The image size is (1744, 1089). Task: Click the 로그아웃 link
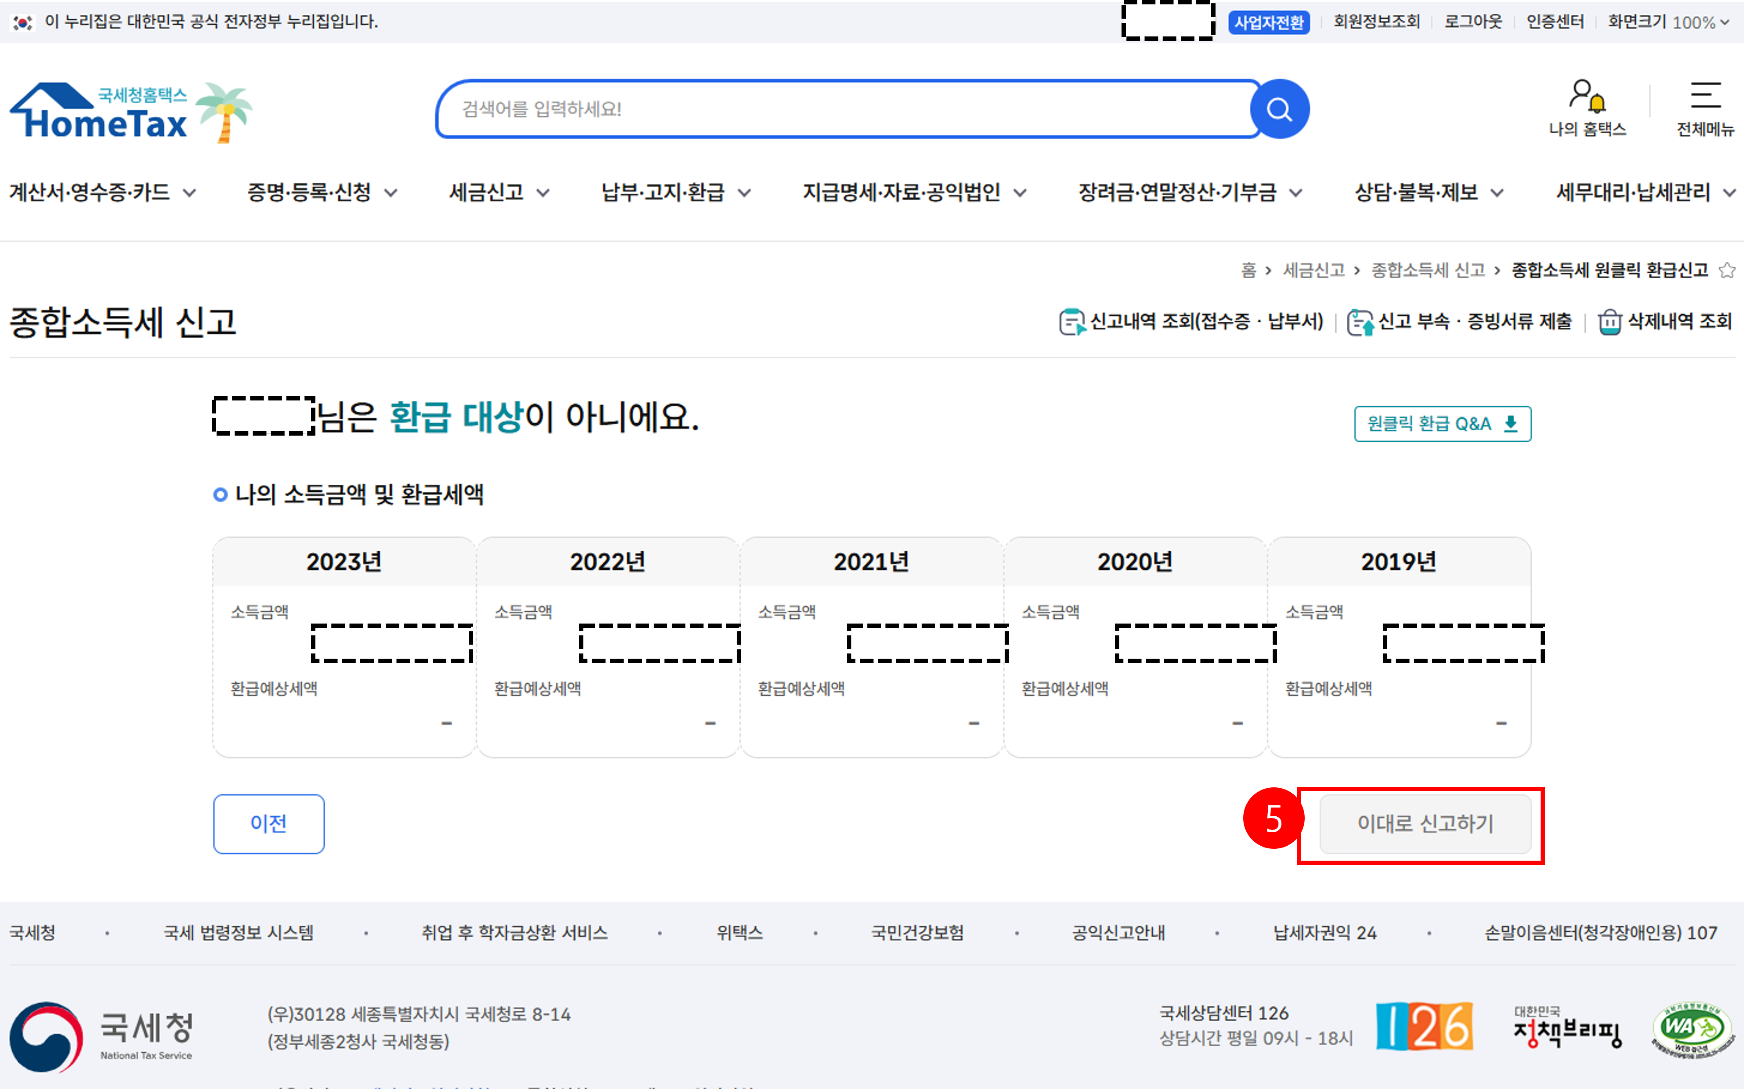coord(1473,22)
